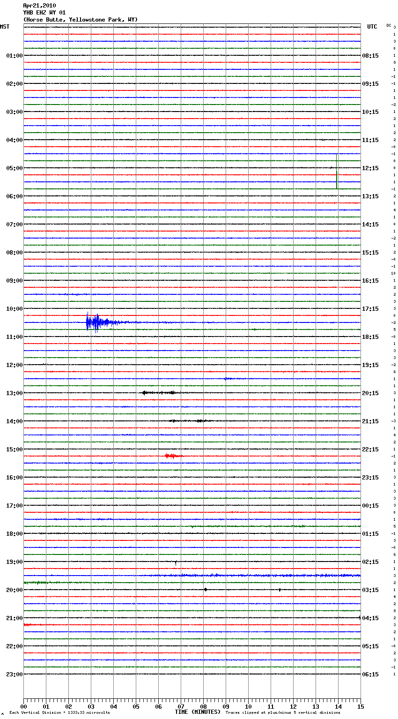Click the 21:15 UTC time label

coord(370,421)
